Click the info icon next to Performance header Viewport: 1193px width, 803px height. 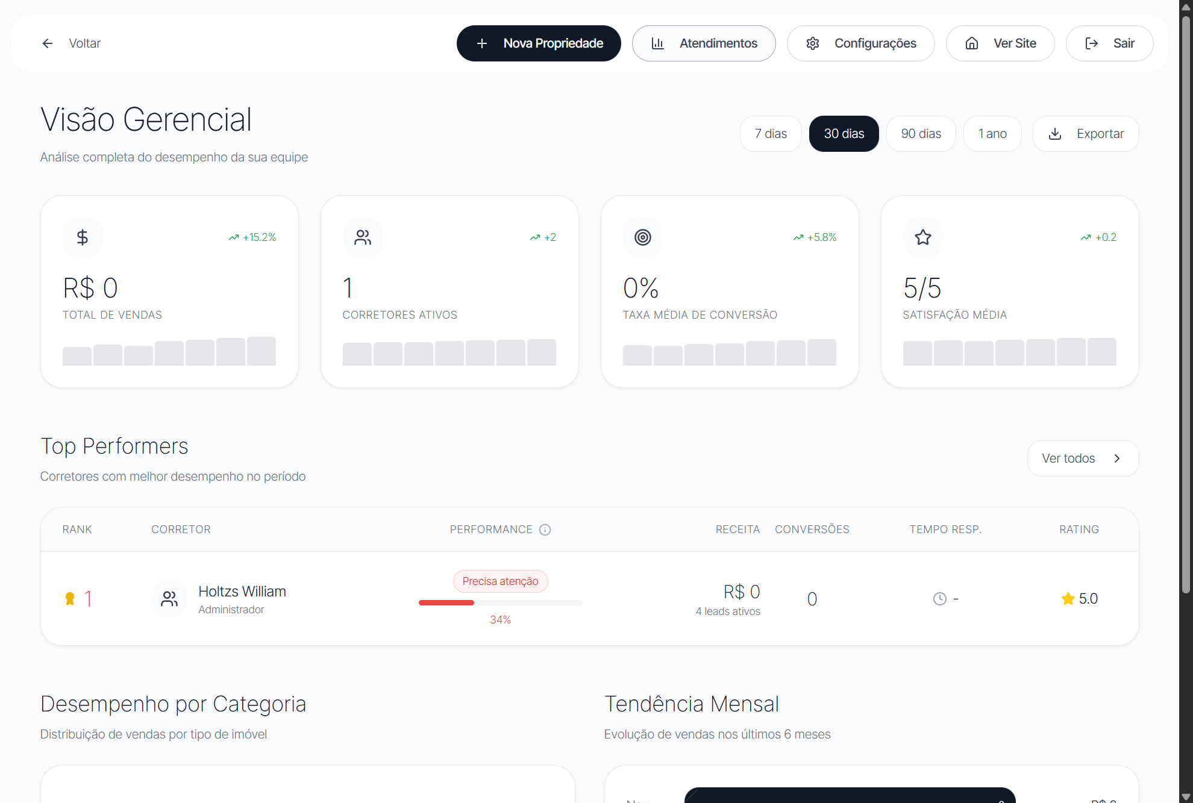tap(545, 530)
